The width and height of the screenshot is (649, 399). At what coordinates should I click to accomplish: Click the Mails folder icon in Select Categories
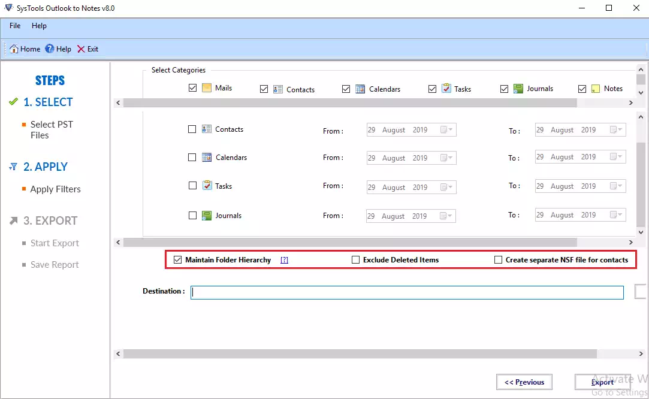pyautogui.click(x=207, y=87)
